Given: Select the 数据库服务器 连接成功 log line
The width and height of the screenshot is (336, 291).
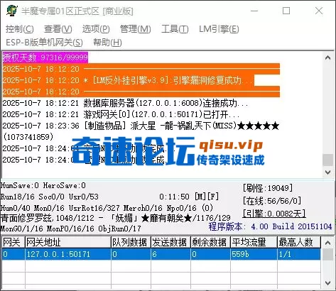Looking at the screenshot, I should click(126, 103).
